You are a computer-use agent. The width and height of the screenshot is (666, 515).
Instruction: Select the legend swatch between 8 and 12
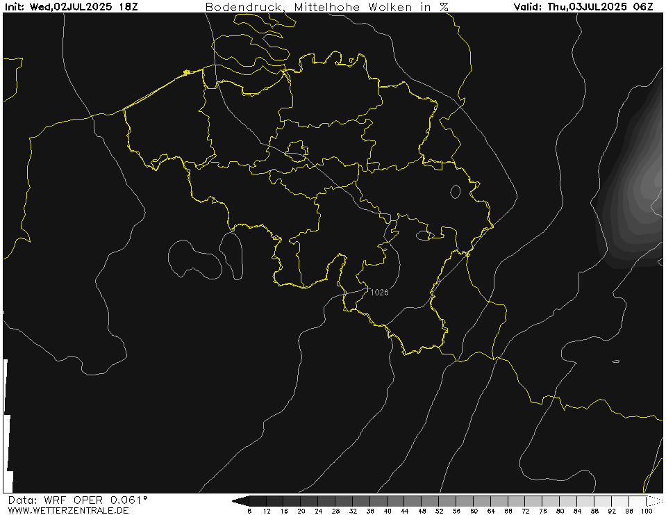pos(258,501)
